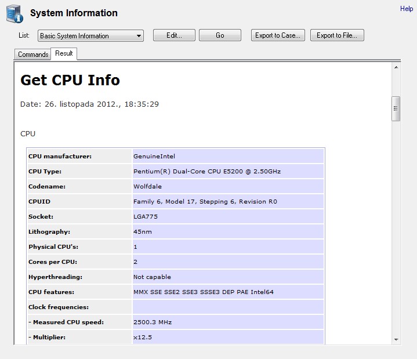Click the scrollbar up arrow
Viewport: 417px width, 359px height.
396,67
